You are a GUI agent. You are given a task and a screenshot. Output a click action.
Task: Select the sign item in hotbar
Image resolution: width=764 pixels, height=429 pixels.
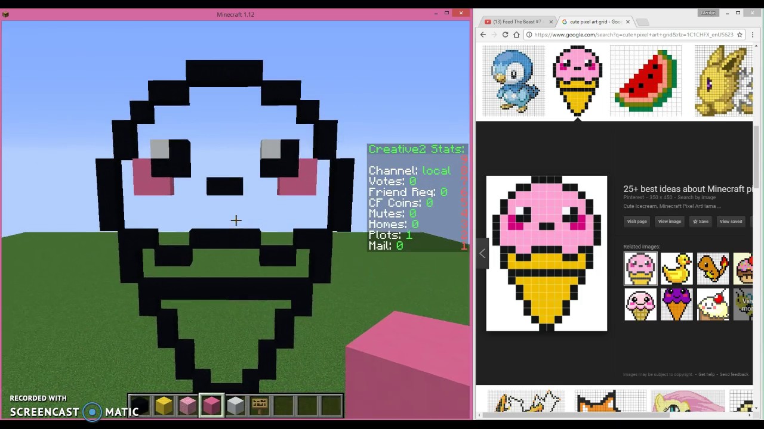[259, 406]
